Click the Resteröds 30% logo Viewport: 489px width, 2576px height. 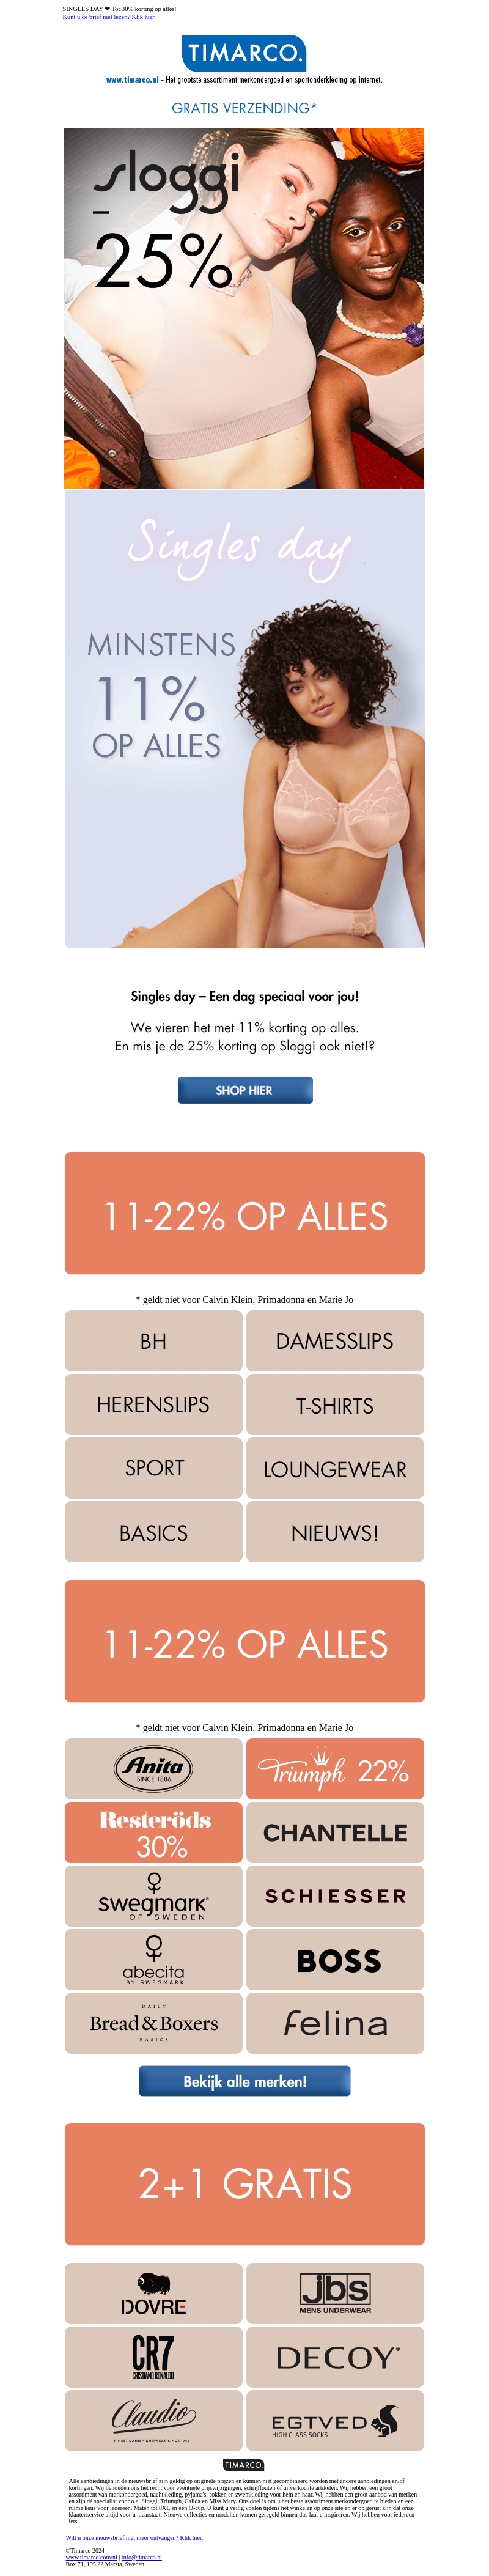click(153, 1833)
